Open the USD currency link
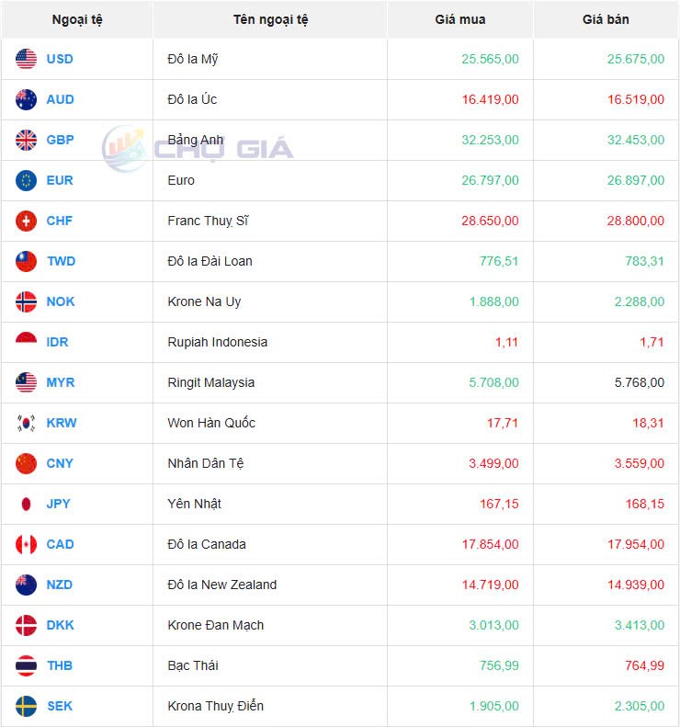This screenshot has width=680, height=727. click(x=60, y=59)
